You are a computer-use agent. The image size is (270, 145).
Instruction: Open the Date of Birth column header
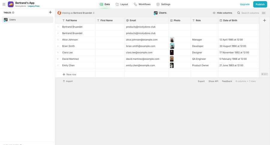pyautogui.click(x=239, y=20)
